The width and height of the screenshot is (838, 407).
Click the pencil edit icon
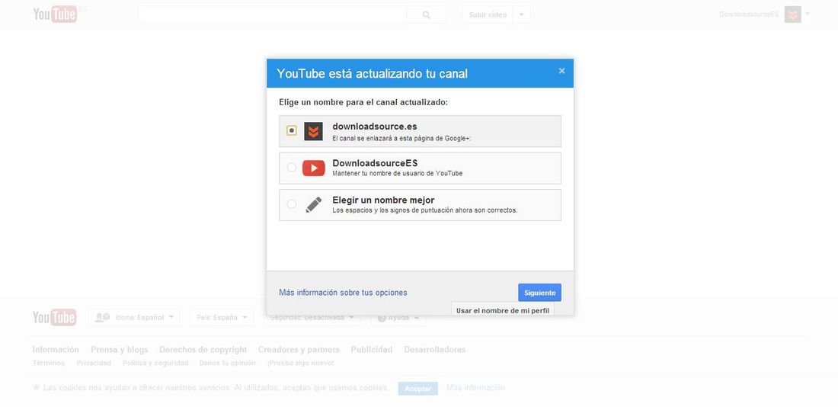(x=314, y=205)
